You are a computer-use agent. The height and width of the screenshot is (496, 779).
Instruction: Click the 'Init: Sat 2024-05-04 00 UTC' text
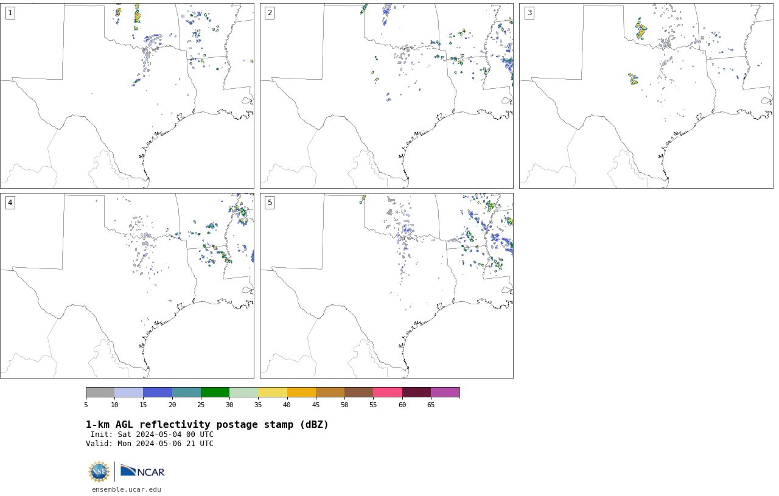pos(152,435)
